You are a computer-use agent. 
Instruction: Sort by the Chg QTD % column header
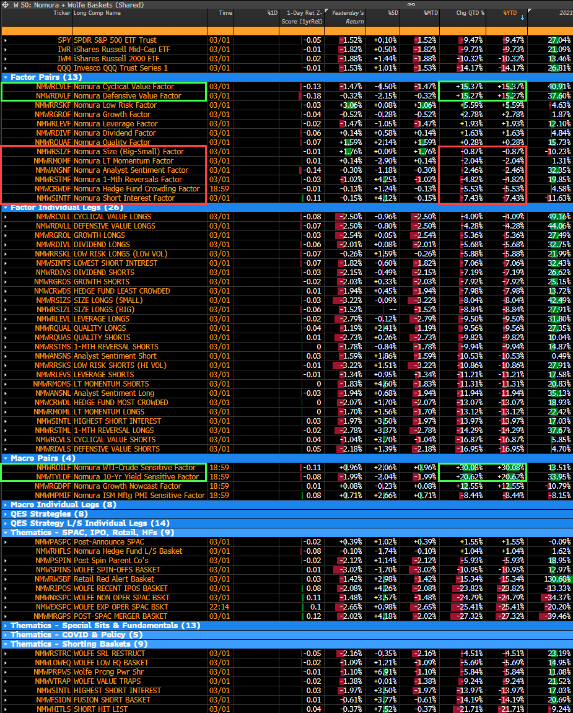pyautogui.click(x=470, y=13)
